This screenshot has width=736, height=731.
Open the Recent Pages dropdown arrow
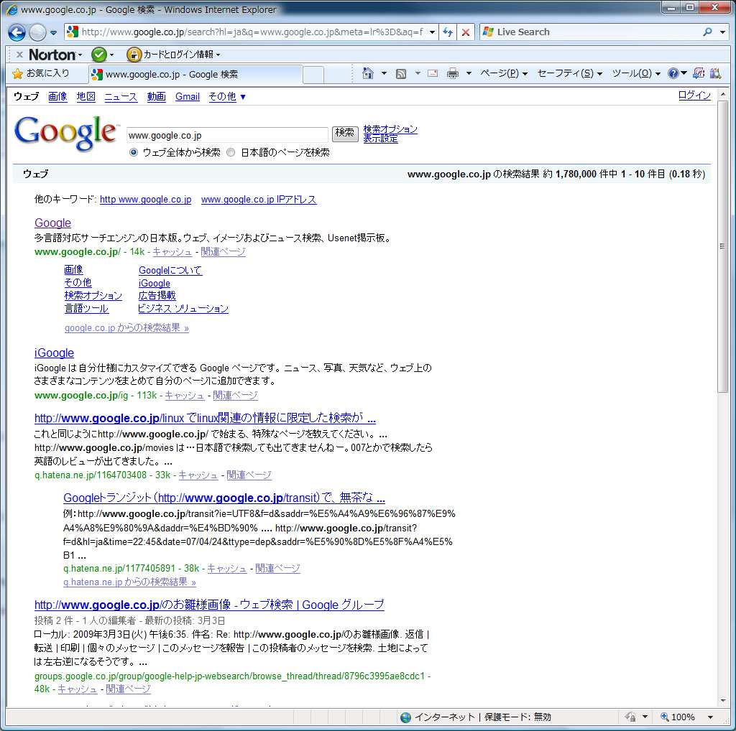coord(53,33)
